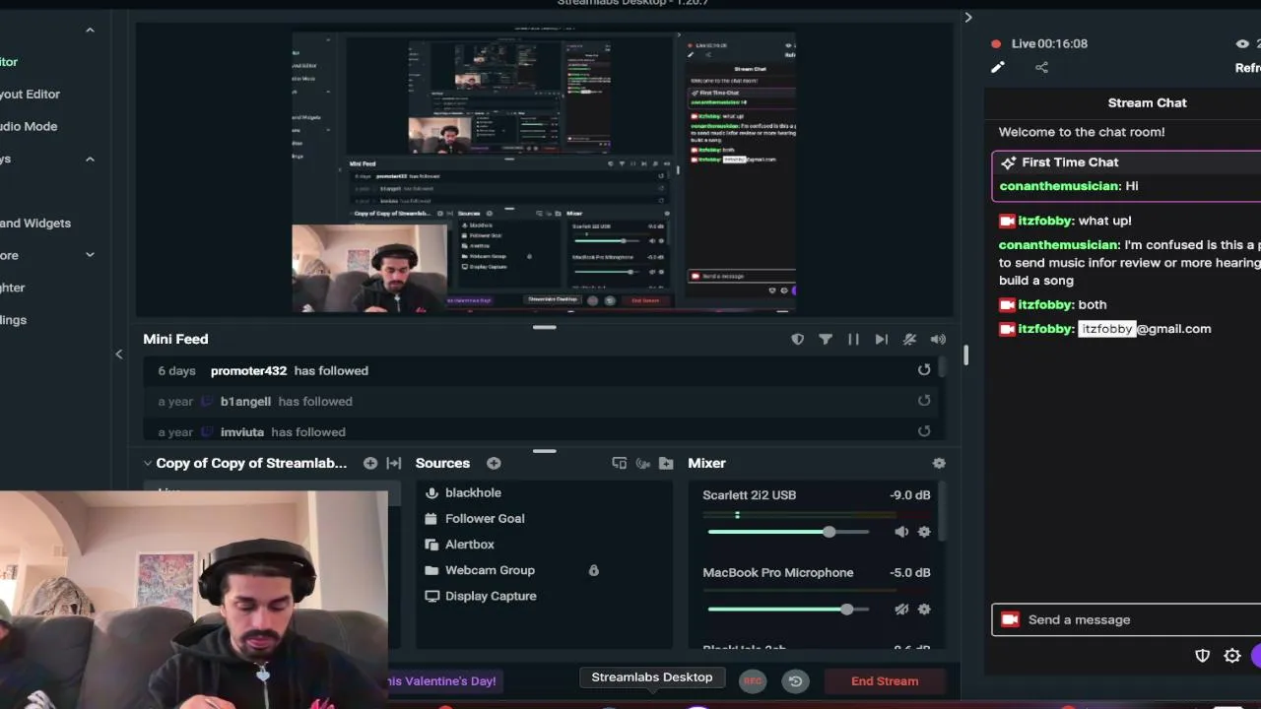This screenshot has width=1261, height=709.
Task: Open MacBook Pro Microphone settings gear
Action: pyautogui.click(x=924, y=610)
